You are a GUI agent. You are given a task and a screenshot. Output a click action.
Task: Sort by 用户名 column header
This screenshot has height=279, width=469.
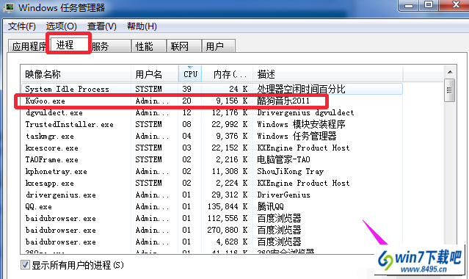pyautogui.click(x=155, y=73)
